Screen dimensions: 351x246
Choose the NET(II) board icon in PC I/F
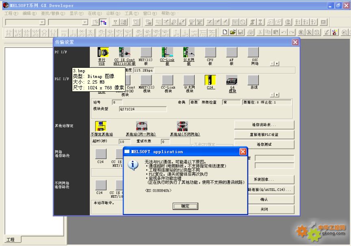click(146, 52)
